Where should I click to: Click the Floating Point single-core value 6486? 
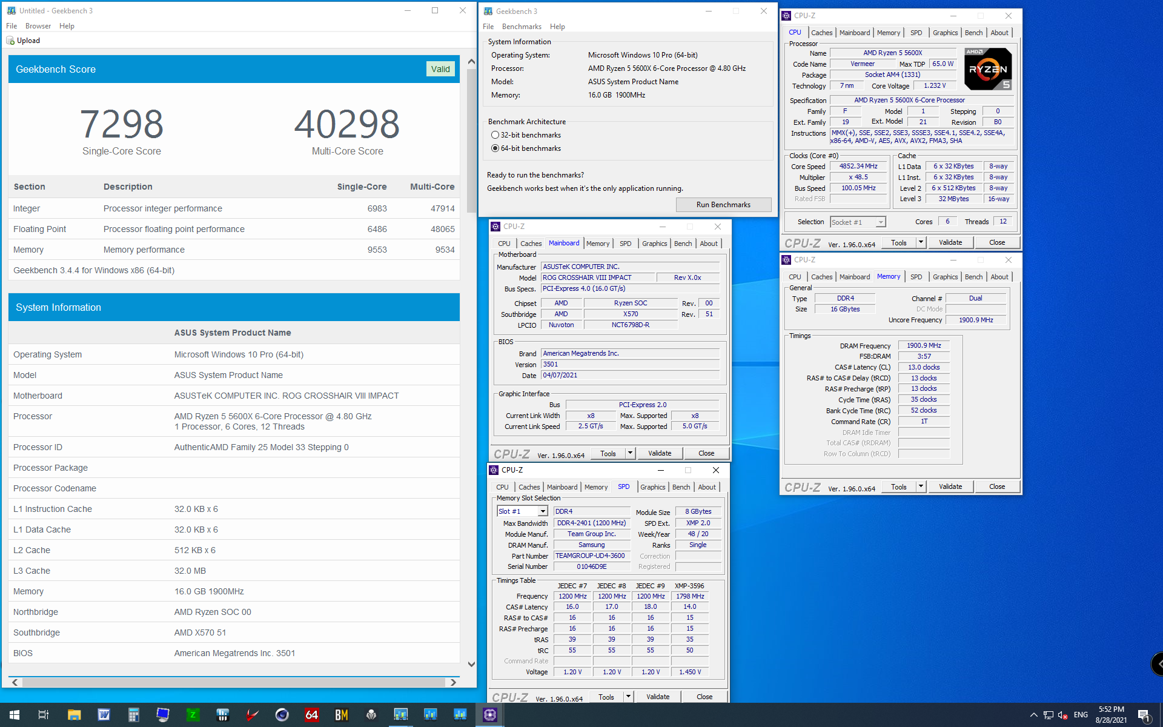tap(377, 229)
